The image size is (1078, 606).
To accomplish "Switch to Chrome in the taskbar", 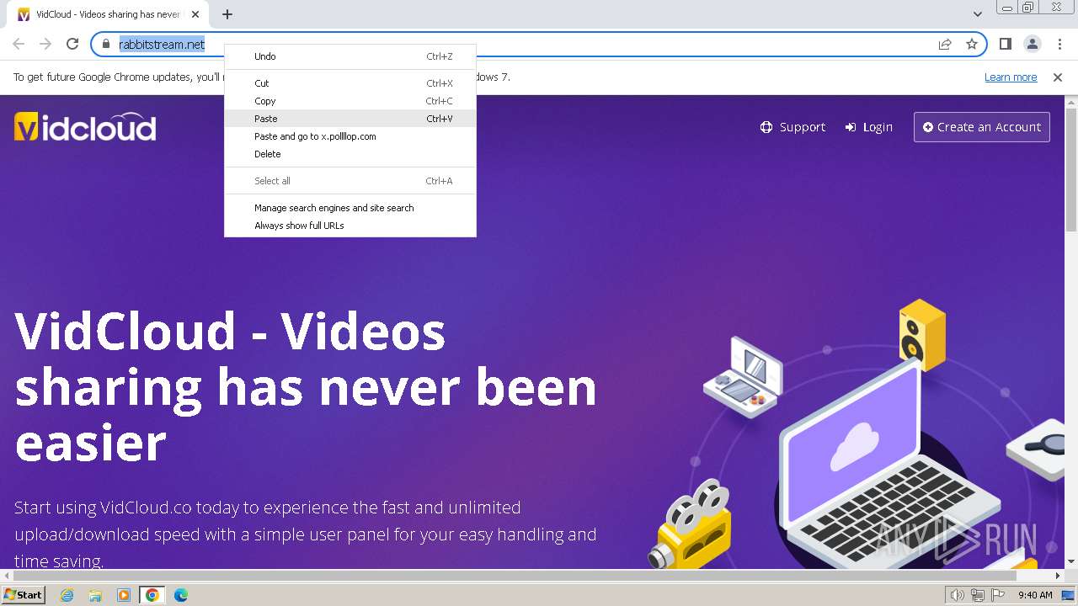I will 152,595.
